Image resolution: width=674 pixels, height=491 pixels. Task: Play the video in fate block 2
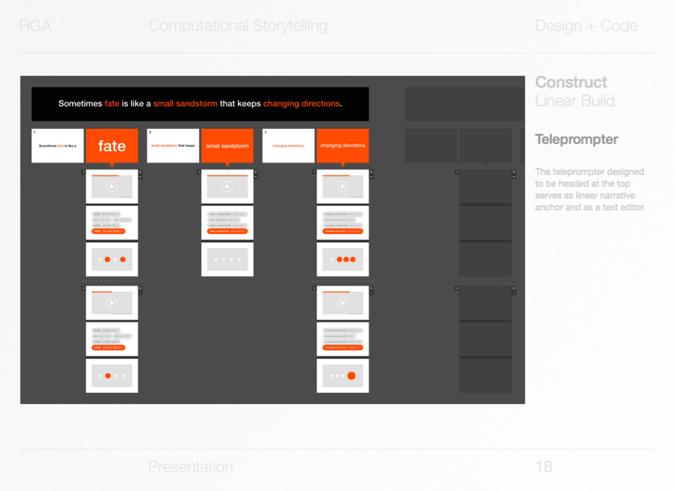(x=112, y=303)
